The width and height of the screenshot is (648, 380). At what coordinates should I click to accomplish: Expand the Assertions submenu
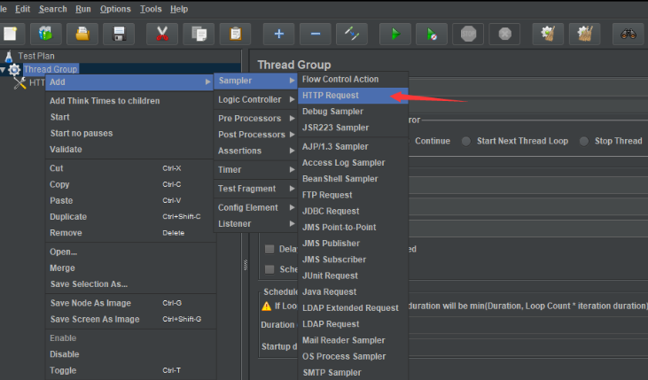256,151
